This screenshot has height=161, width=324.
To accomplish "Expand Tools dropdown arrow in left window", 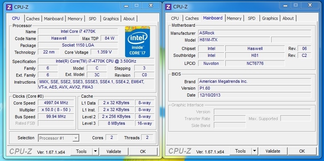I will (95, 151).
